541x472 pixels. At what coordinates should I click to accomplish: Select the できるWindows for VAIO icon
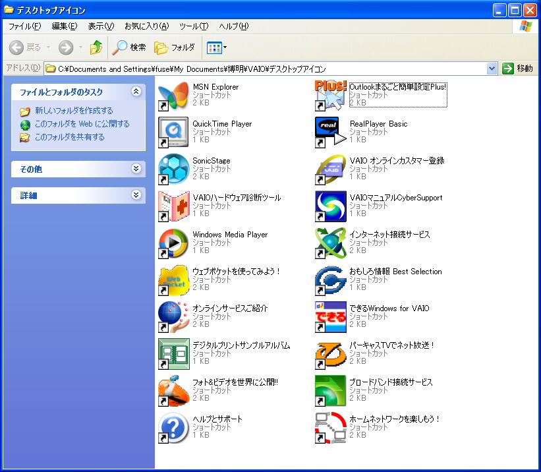330,317
